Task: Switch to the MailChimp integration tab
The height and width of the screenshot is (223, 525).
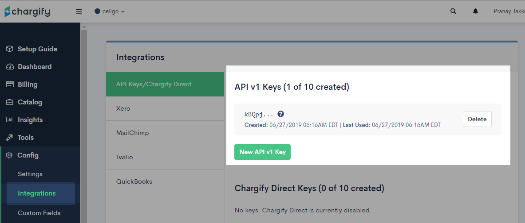Action: coord(165,133)
